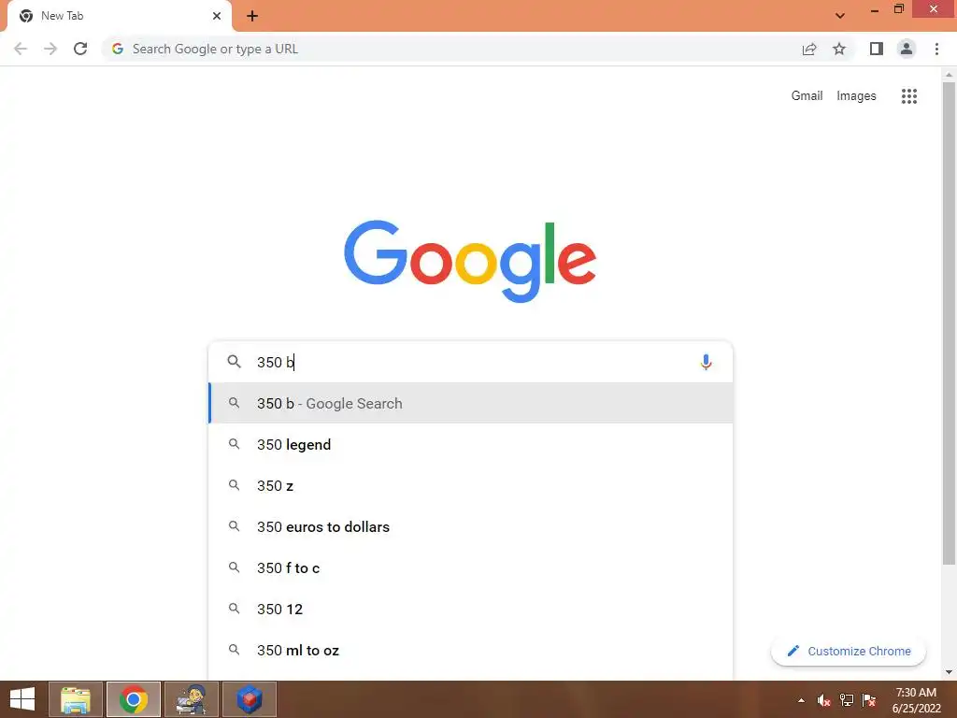957x718 pixels.
Task: Click the muted volume tray icon
Action: [823, 700]
